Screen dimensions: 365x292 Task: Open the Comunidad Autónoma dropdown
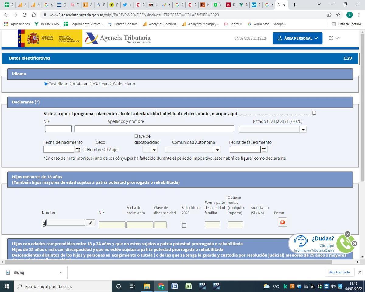pos(217,150)
